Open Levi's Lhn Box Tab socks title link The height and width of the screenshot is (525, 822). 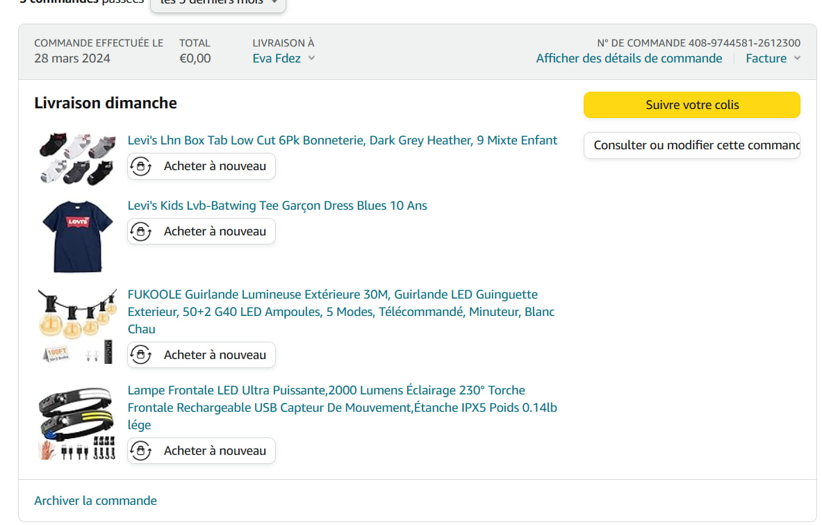coord(342,140)
